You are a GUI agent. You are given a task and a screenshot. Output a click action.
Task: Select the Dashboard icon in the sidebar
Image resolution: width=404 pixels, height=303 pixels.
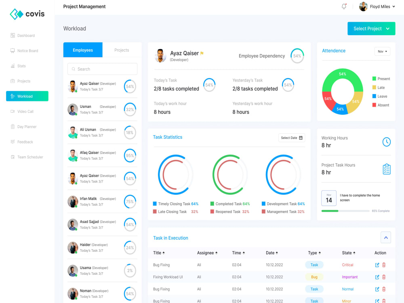point(13,36)
